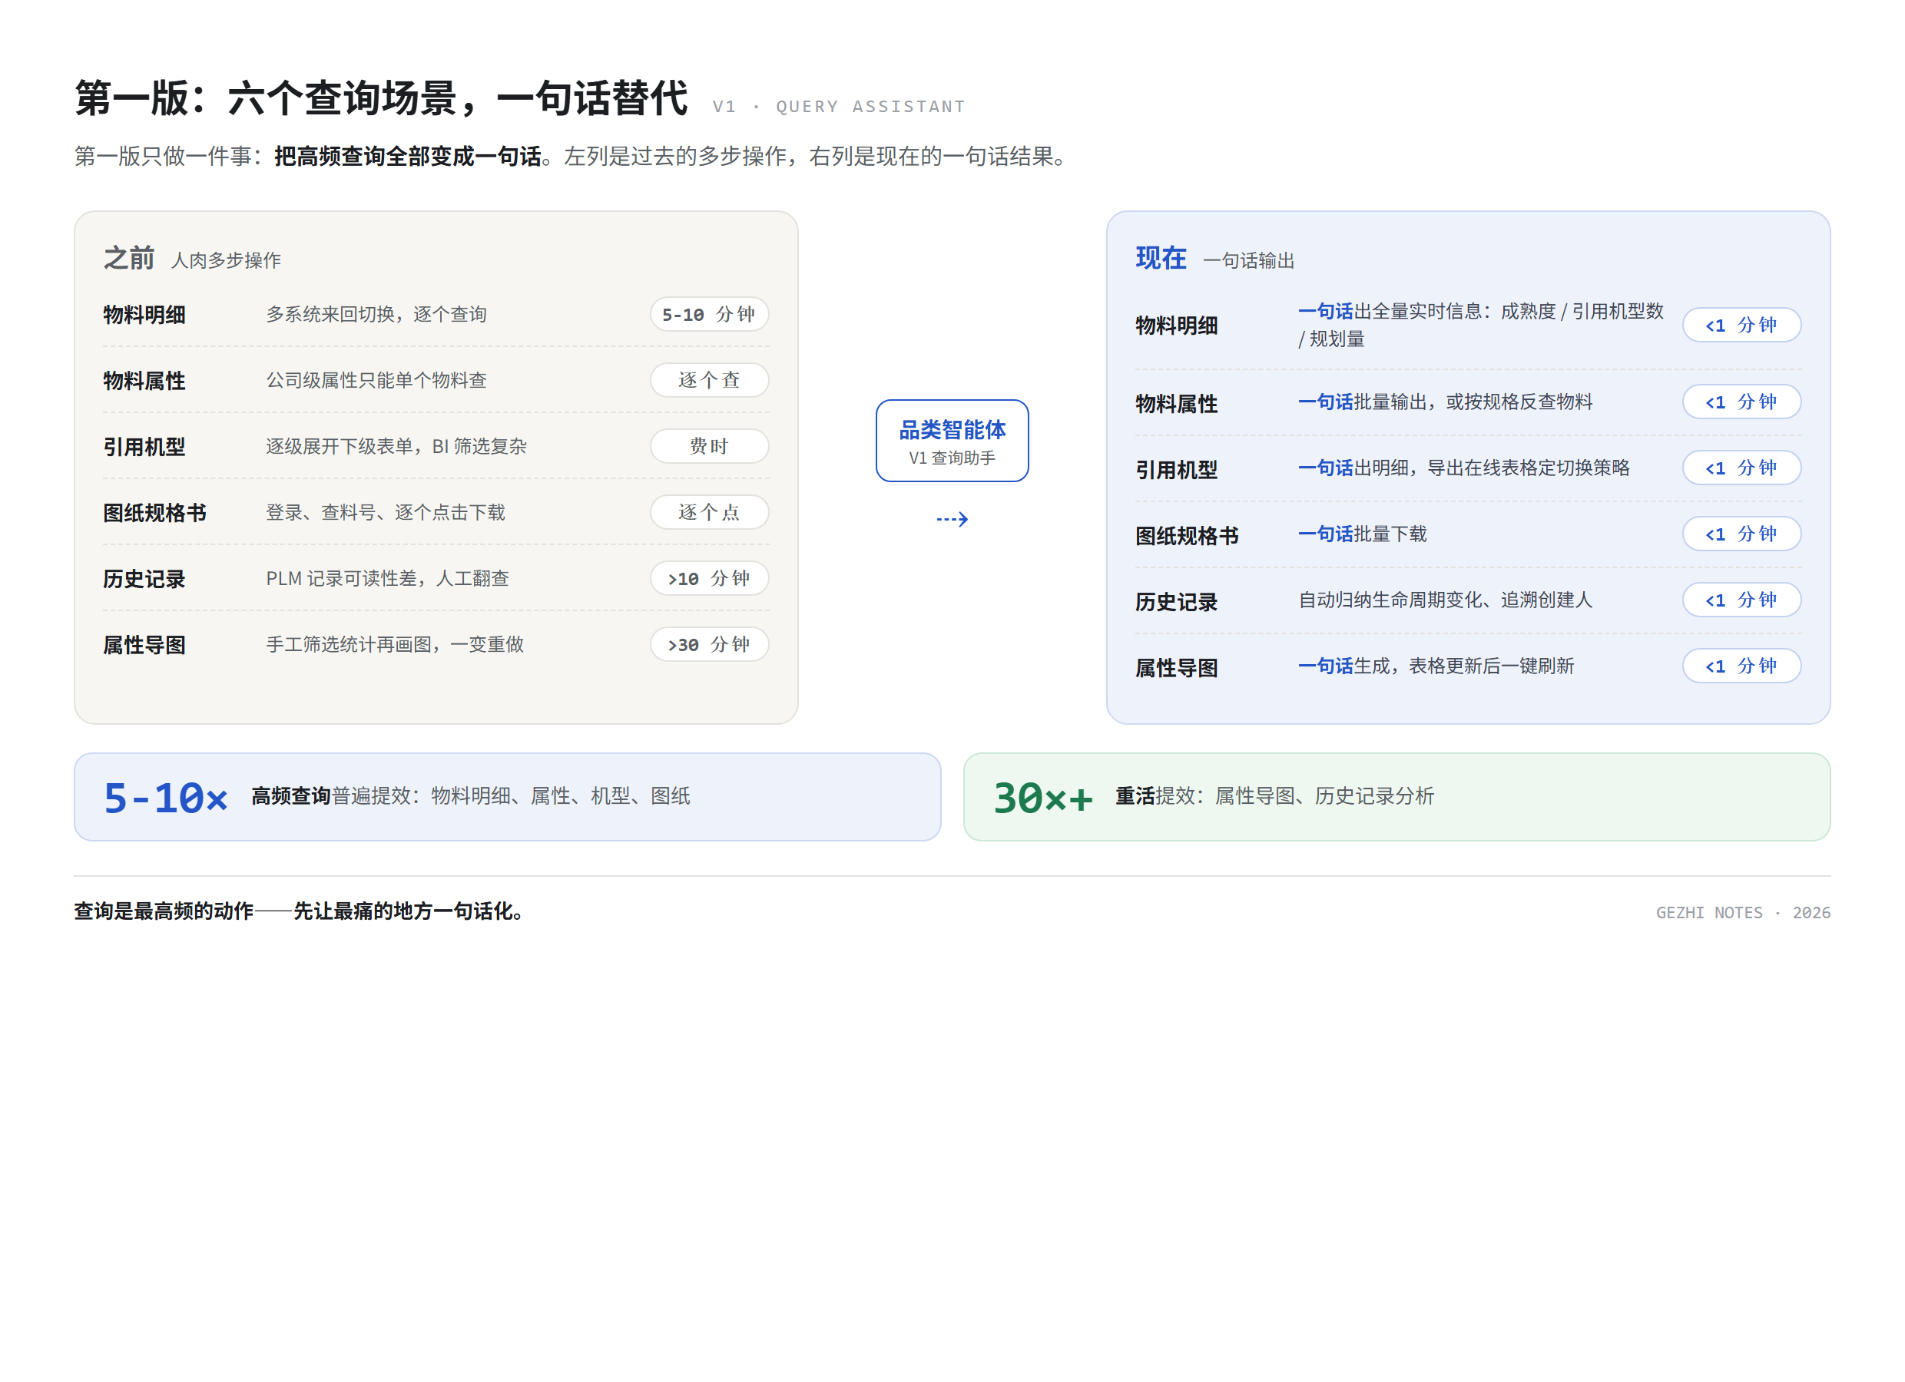This screenshot has width=1905, height=1382.
Task: Click <1 分钟 badge in 现在 物料明细 row
Action: (1741, 325)
